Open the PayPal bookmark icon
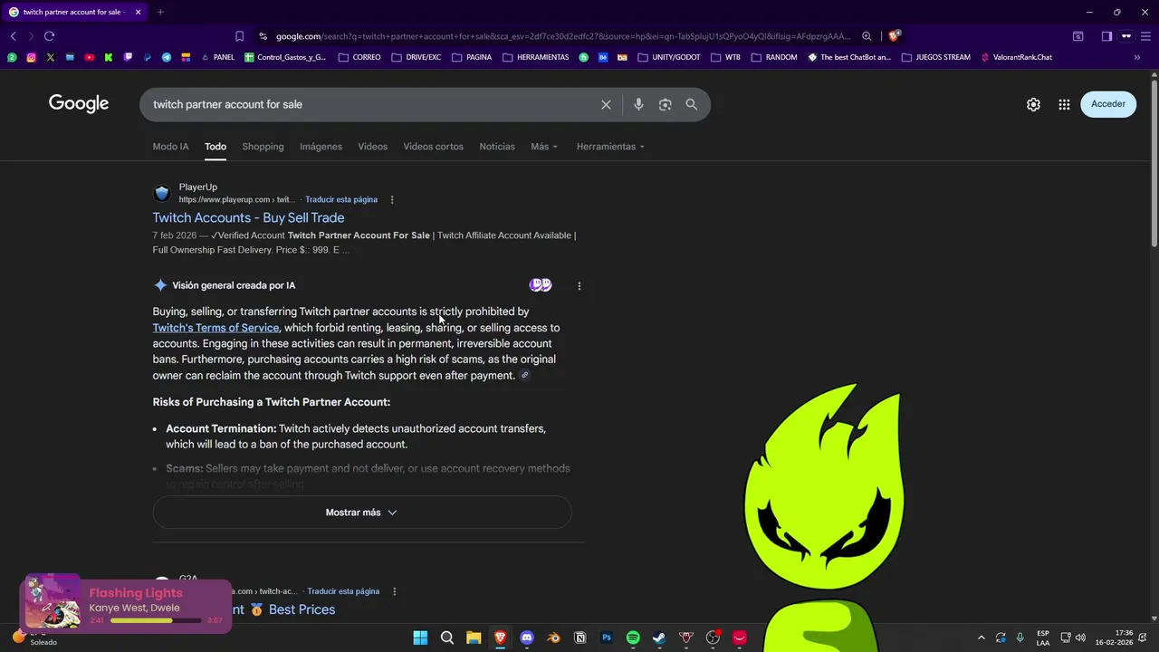This screenshot has height=652, width=1159. [147, 57]
